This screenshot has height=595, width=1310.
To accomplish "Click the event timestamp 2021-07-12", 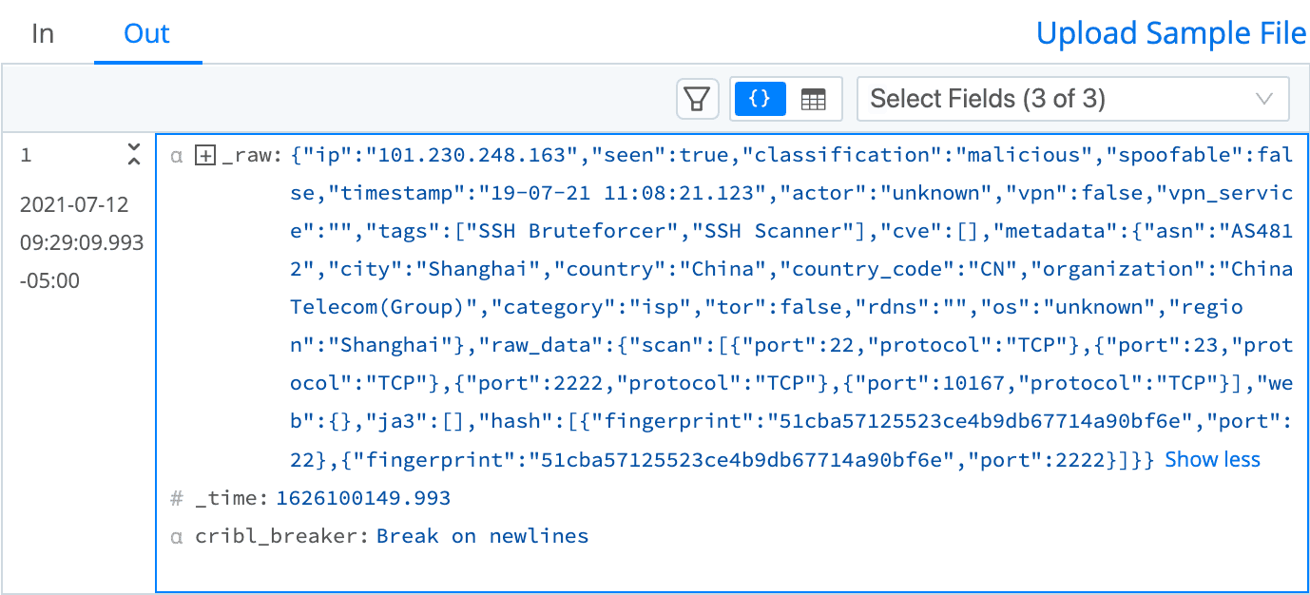I will (74, 205).
